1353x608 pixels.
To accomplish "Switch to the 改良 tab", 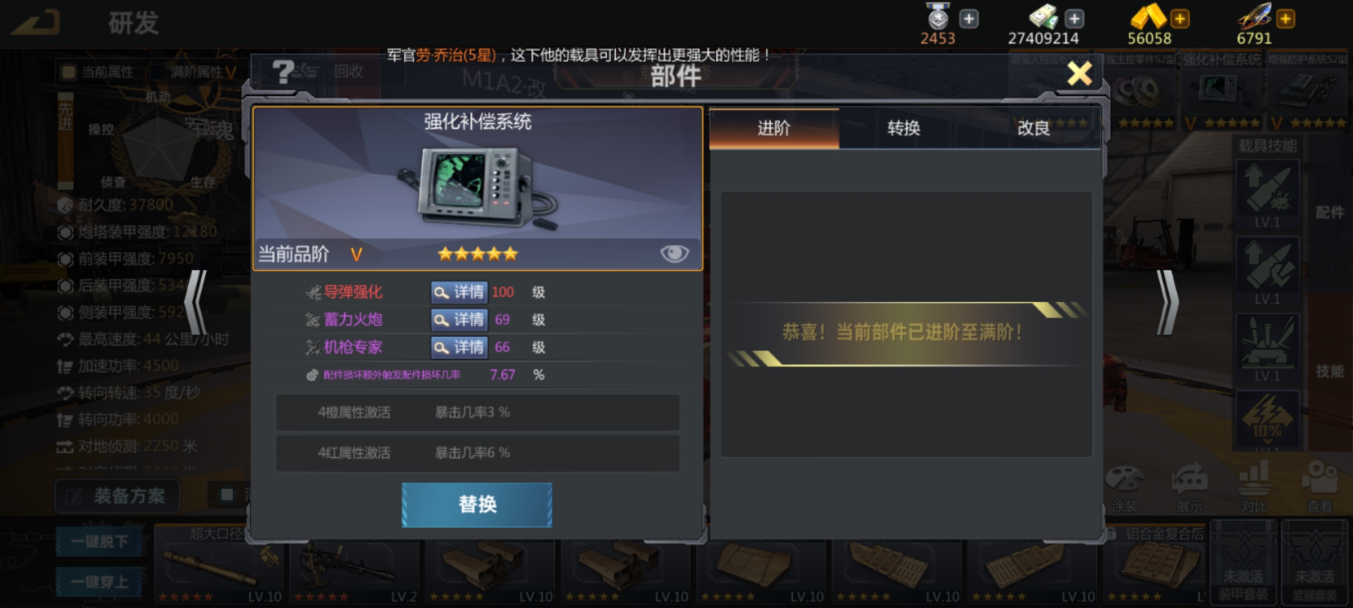I will [1033, 128].
